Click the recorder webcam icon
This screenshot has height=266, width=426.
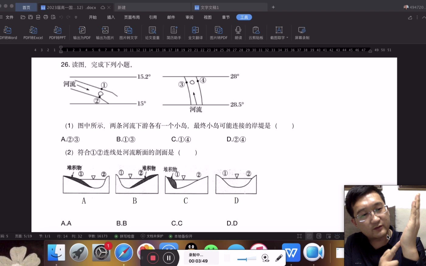click(x=265, y=258)
